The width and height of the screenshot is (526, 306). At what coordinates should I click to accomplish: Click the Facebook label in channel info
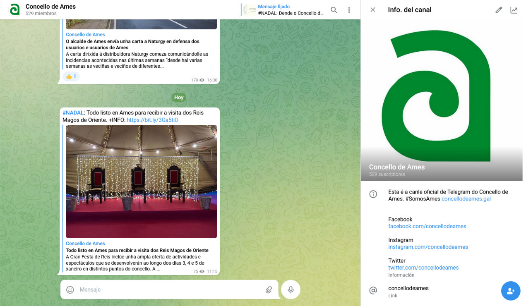click(x=400, y=220)
